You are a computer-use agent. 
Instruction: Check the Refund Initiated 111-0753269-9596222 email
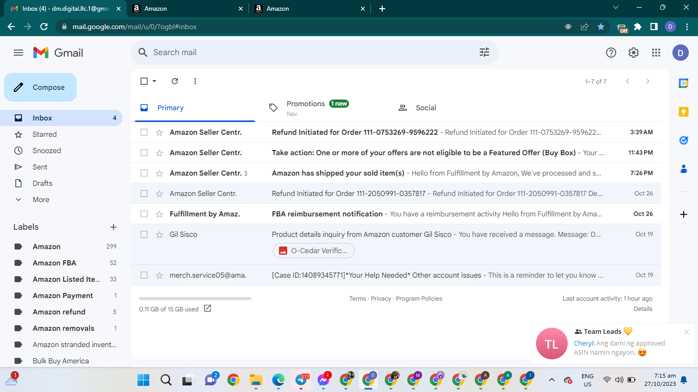(144, 132)
